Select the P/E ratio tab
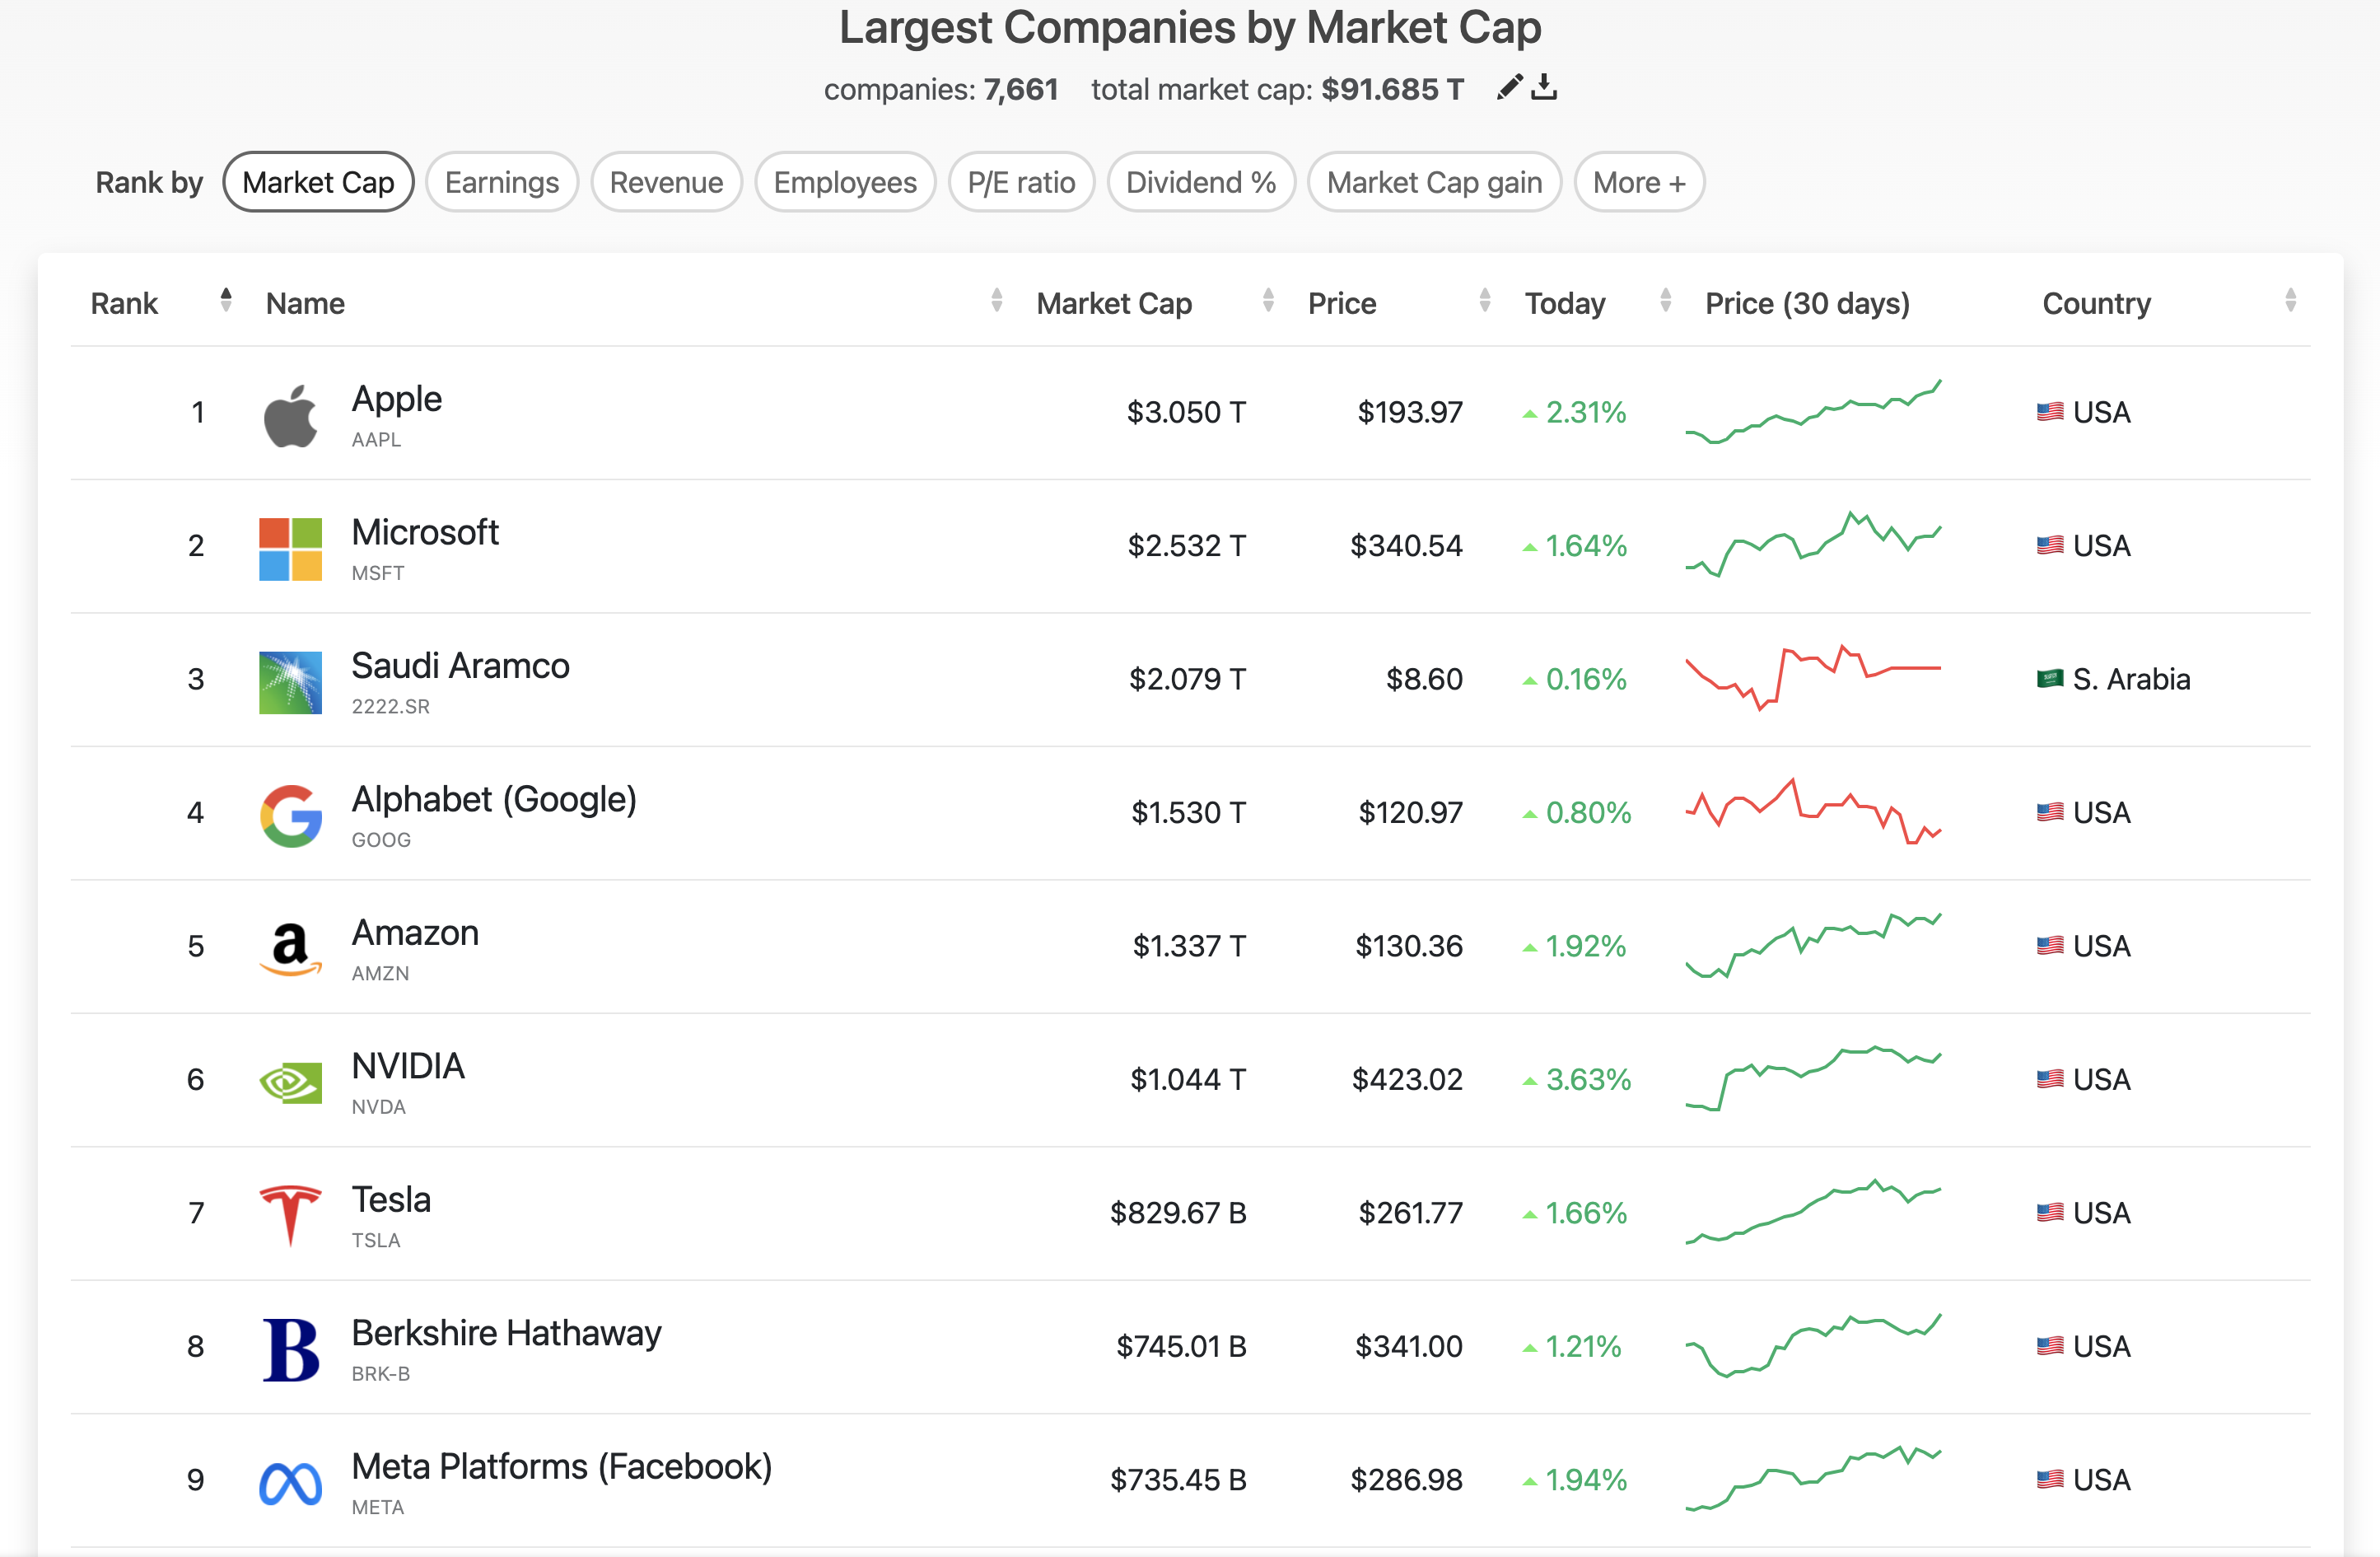This screenshot has width=2380, height=1557. tap(1021, 182)
